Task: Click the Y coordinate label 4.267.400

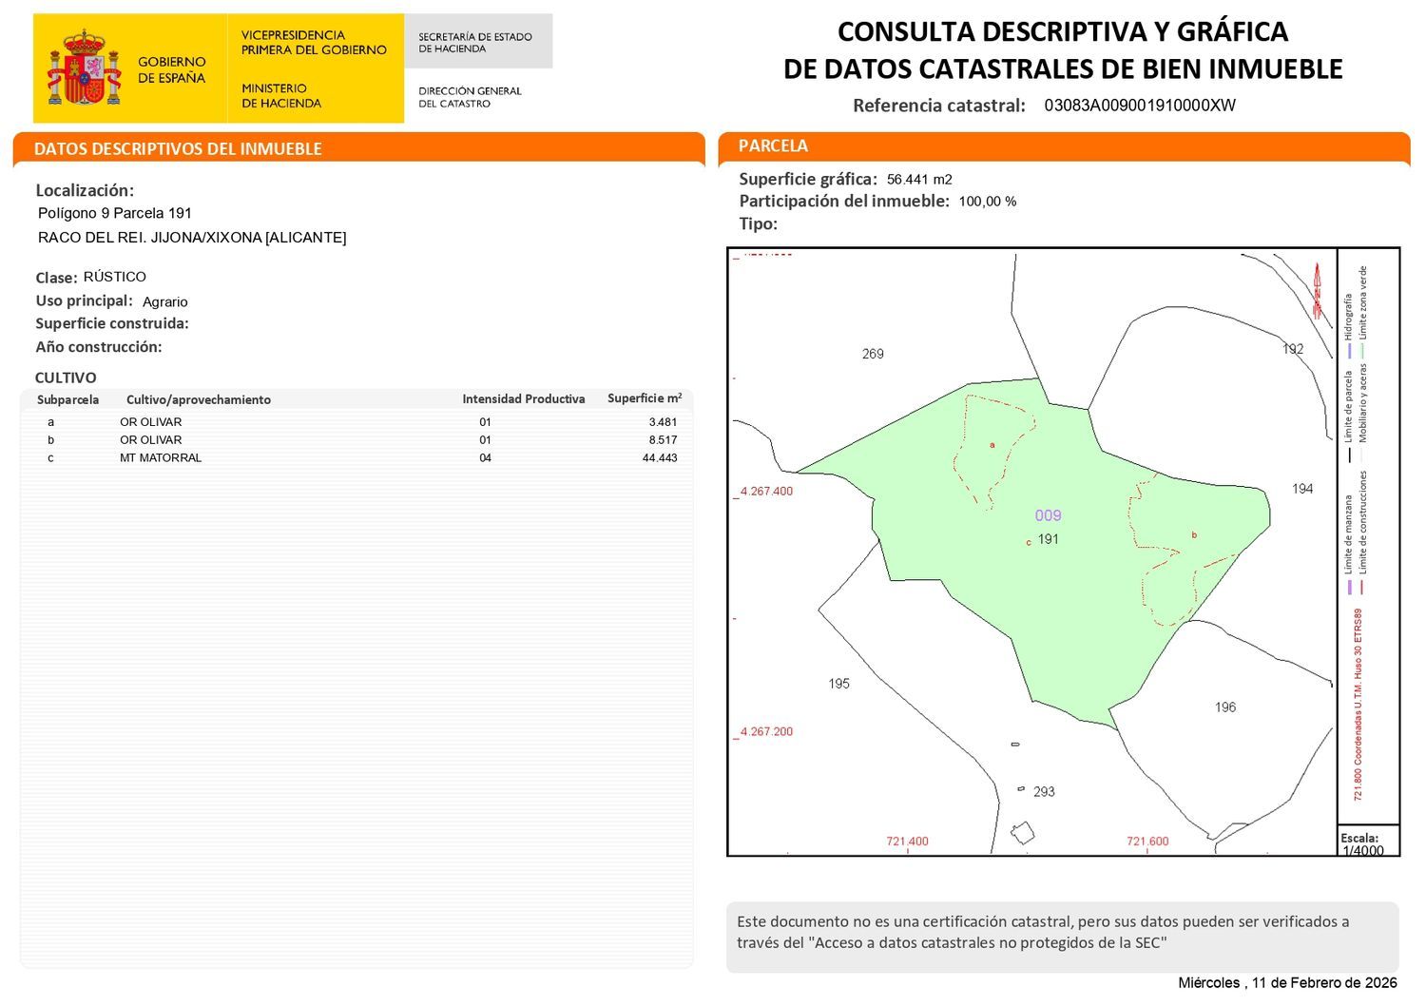Action: coord(766,492)
